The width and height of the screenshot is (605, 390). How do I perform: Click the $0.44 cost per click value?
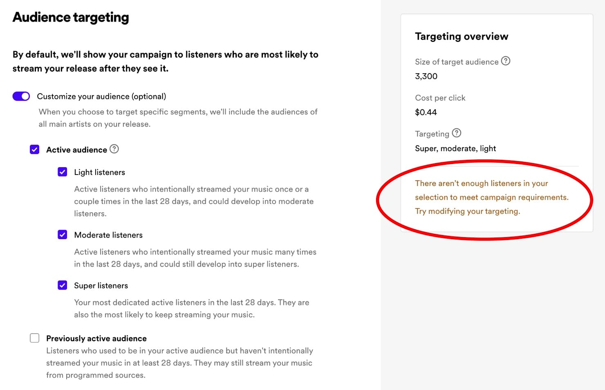pyautogui.click(x=426, y=112)
